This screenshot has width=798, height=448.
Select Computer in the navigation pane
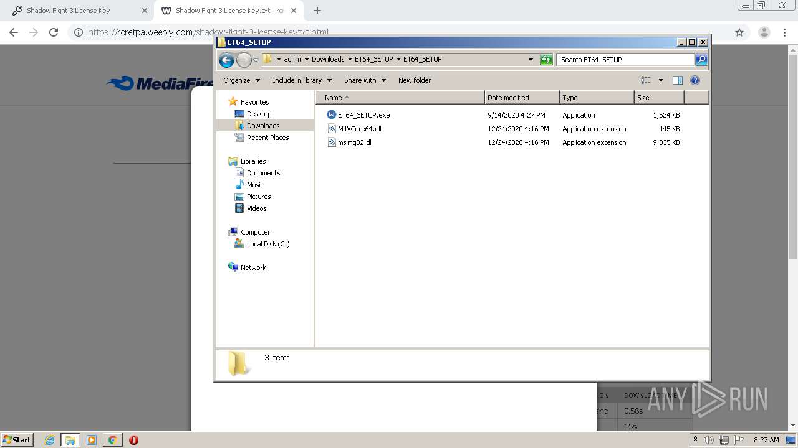coord(255,232)
